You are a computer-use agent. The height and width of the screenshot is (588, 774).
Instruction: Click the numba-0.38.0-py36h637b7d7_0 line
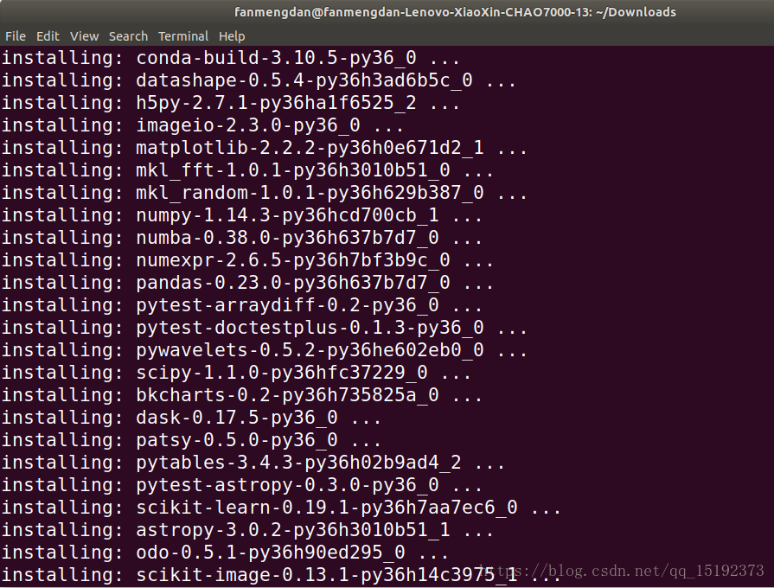pyautogui.click(x=242, y=238)
